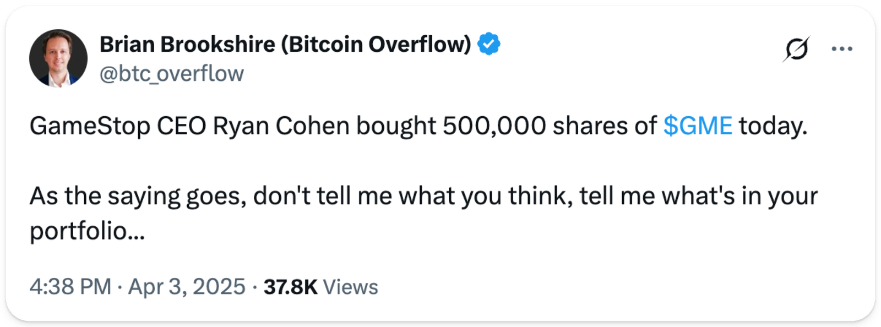Open the @btc_overflow handle link

pos(171,73)
